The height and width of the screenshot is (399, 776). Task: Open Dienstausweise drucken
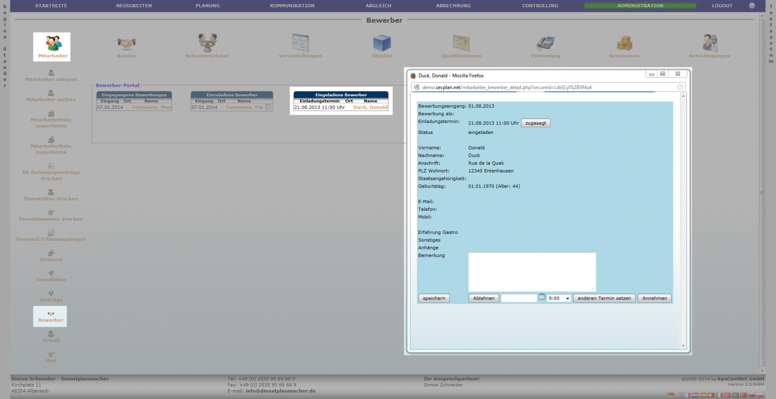51,219
